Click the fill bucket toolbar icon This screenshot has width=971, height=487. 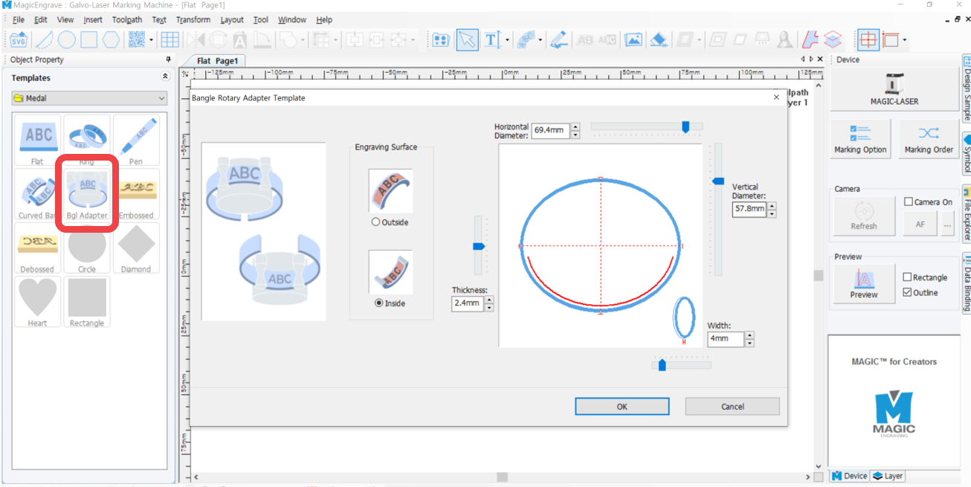tap(658, 39)
